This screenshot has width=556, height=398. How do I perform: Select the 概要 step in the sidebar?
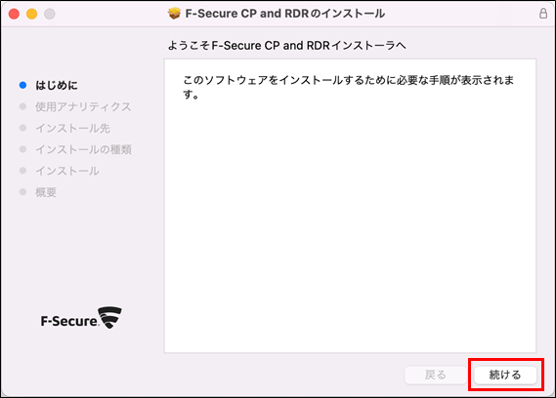click(x=46, y=192)
